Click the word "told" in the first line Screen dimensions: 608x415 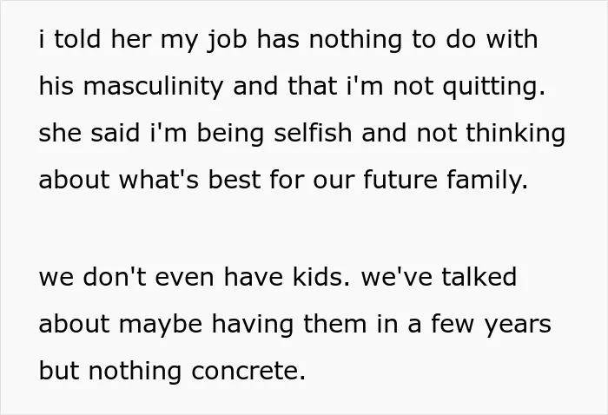tap(77, 40)
